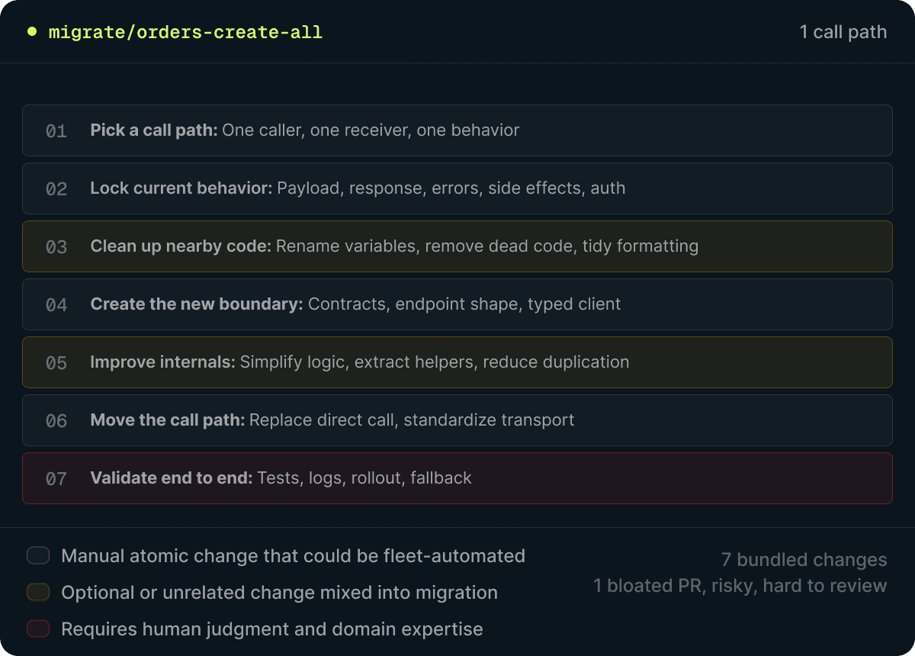Screen dimensions: 915x656
Task: Select step 05 Improve internals row
Action: pos(457,362)
